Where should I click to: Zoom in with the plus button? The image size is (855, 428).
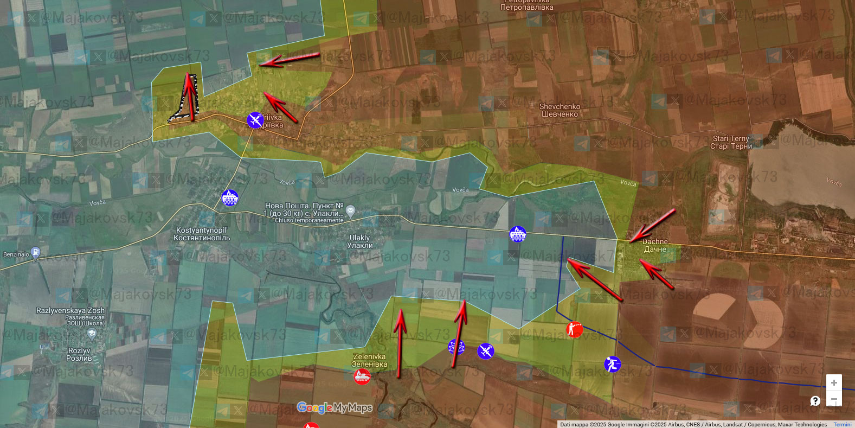point(834,382)
